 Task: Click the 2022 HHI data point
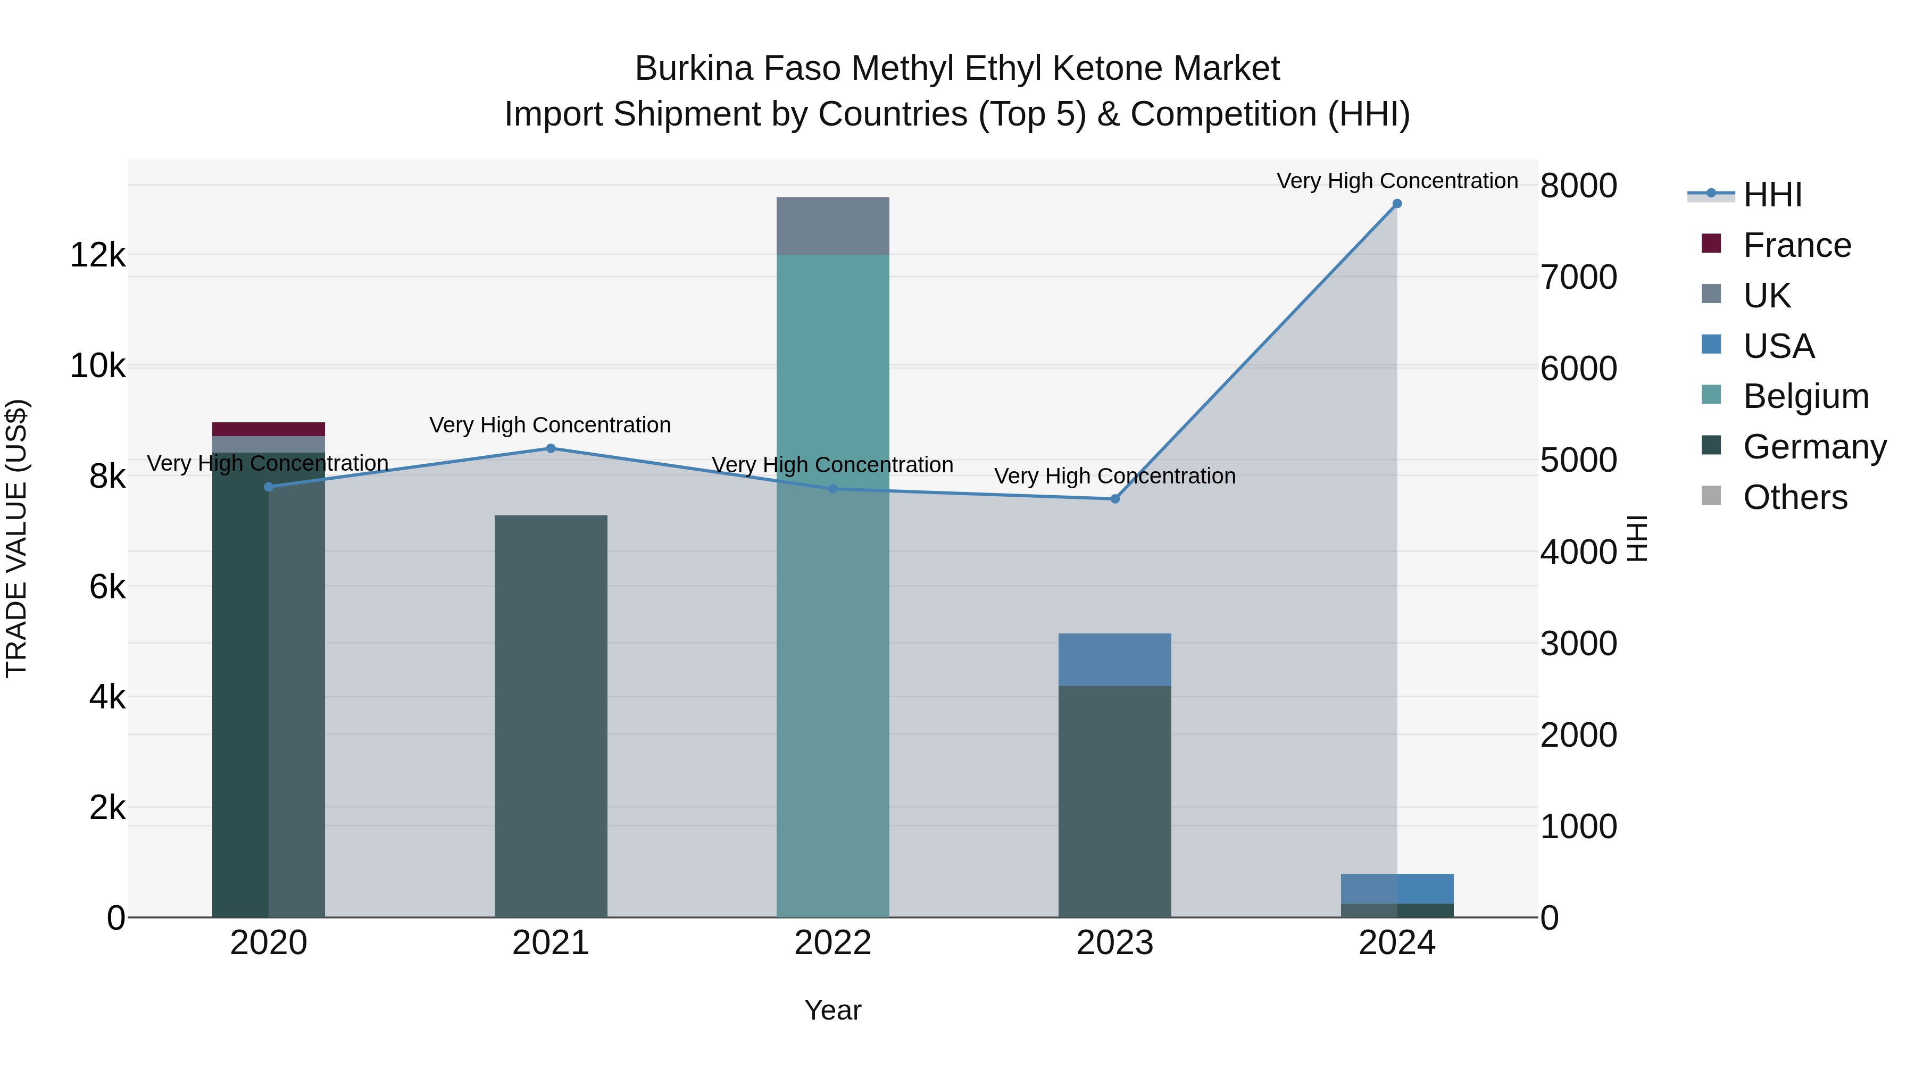coord(832,489)
